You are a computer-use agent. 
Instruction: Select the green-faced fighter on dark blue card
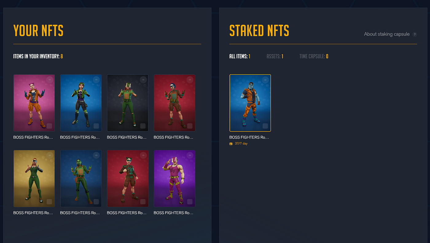81,178
